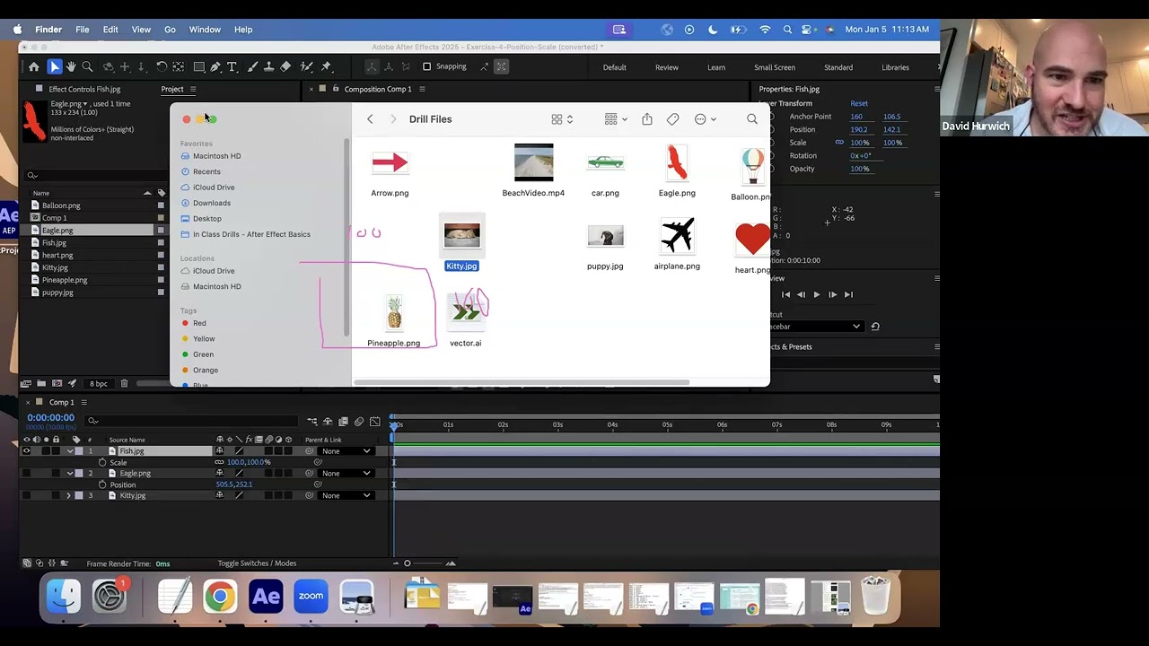Toggle Scale constrain link in timeline
Screen dimensions: 1149x646
pyautogui.click(x=219, y=462)
